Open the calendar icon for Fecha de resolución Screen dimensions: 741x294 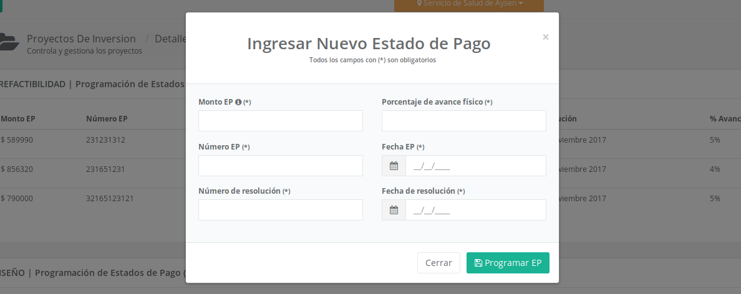coord(394,210)
